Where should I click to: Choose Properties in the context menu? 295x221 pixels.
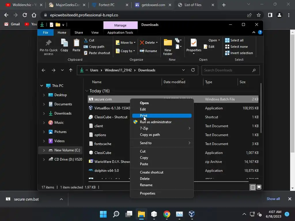[162, 193]
